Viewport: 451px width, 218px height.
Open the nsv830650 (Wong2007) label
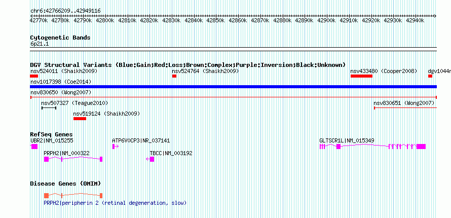coord(61,92)
